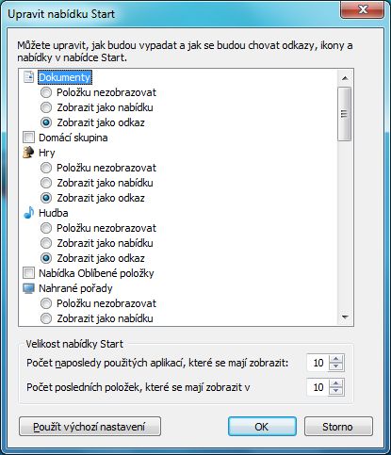Click the Hry chess piece icon
Screen dimensions: 391x455
tap(28, 153)
